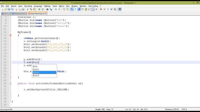Screen dimensions: 200x112
Task: Toggle the Indent Guide toolbar button
Action: click(79, 9)
